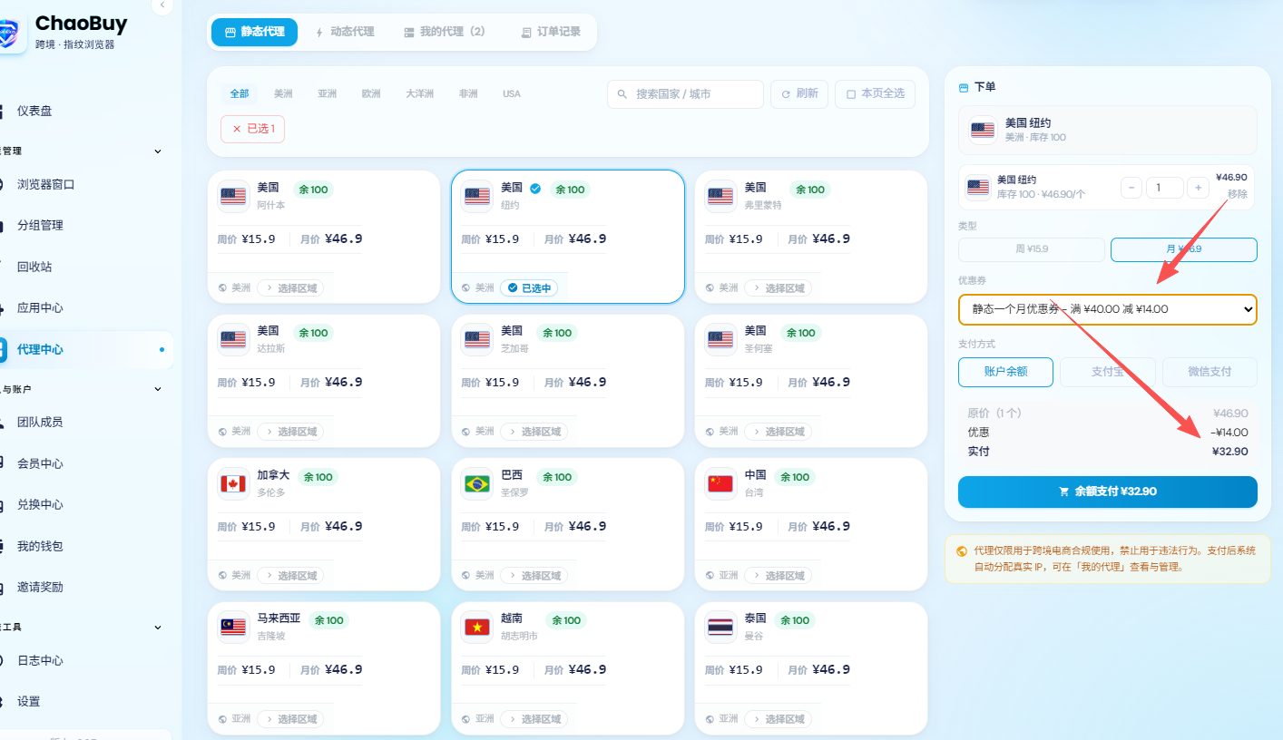Image resolution: width=1283 pixels, height=740 pixels.
Task: Open the 优惠券 coupon dropdown
Action: [1108, 309]
